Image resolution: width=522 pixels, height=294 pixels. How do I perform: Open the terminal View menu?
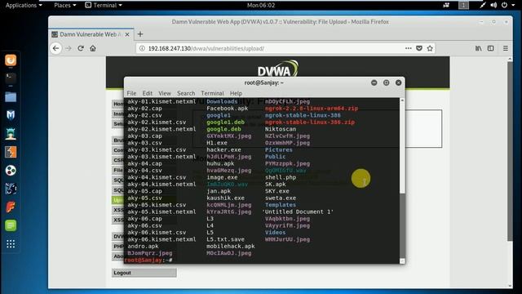[x=165, y=93]
